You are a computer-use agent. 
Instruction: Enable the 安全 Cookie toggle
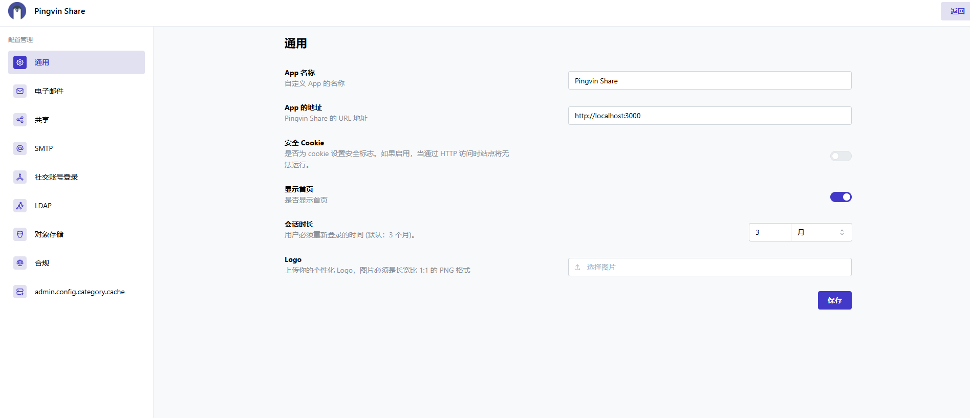[840, 156]
